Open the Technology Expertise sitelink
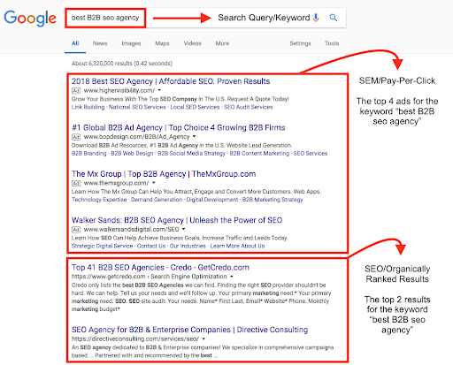 [x=99, y=200]
